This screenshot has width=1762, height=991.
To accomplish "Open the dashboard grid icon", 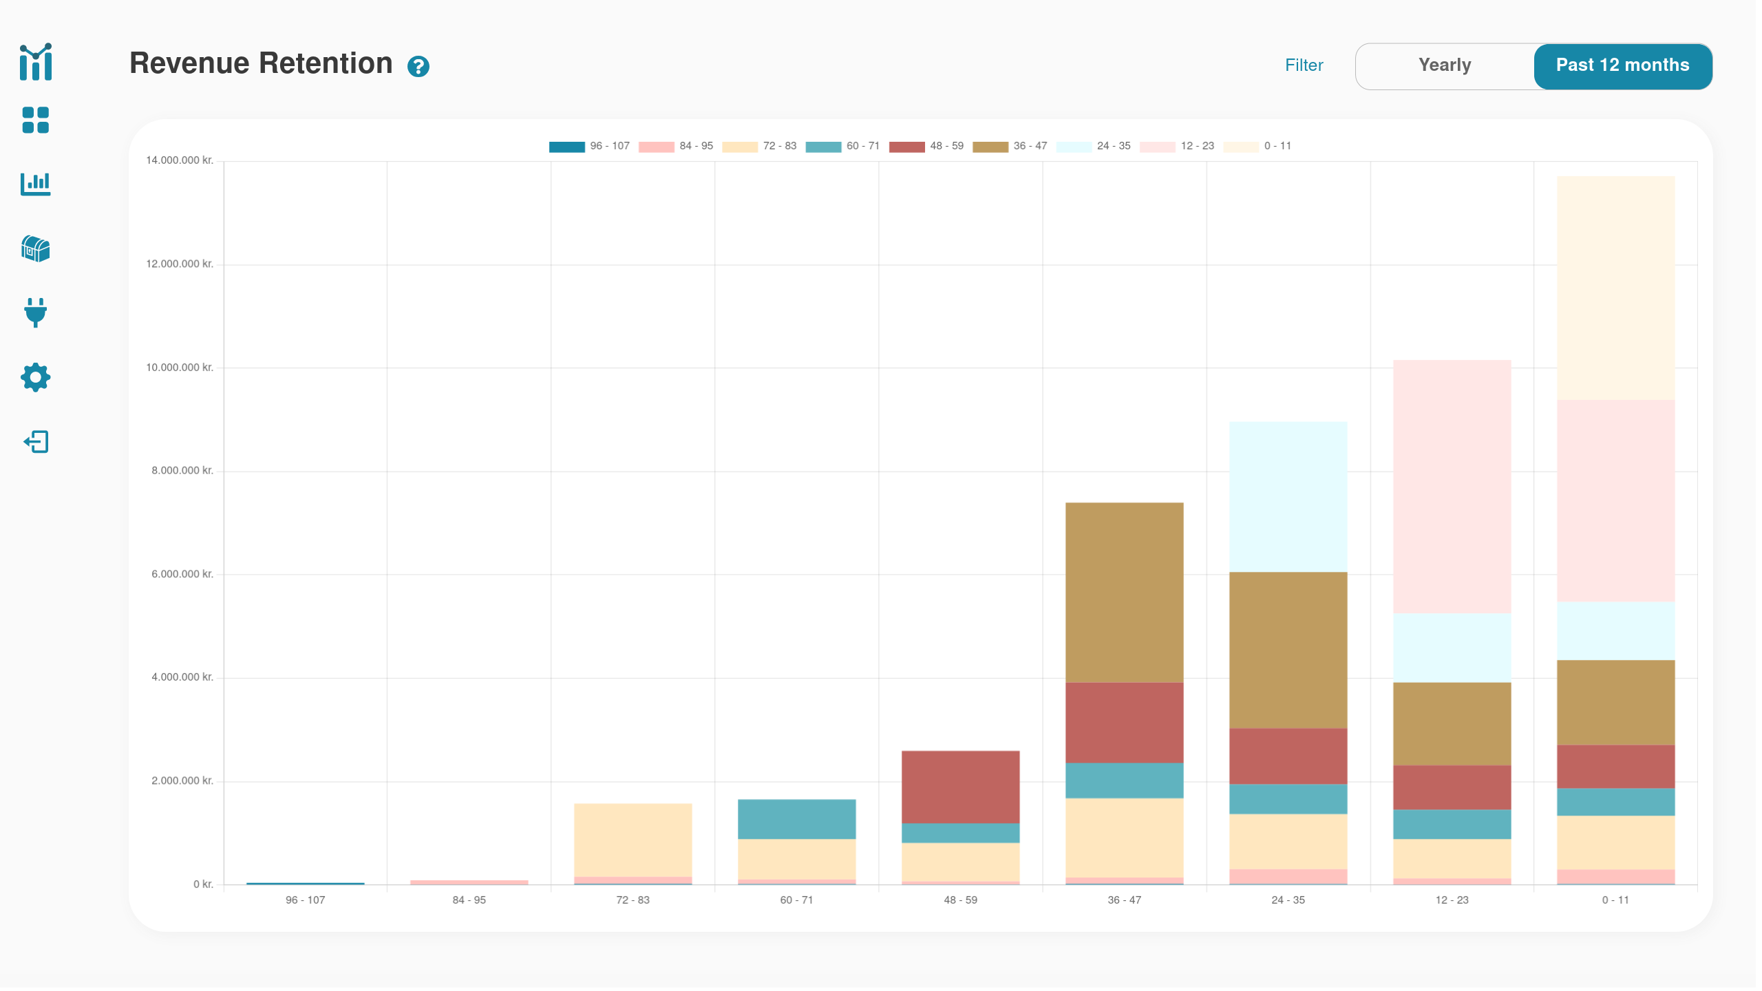I will pos(36,120).
